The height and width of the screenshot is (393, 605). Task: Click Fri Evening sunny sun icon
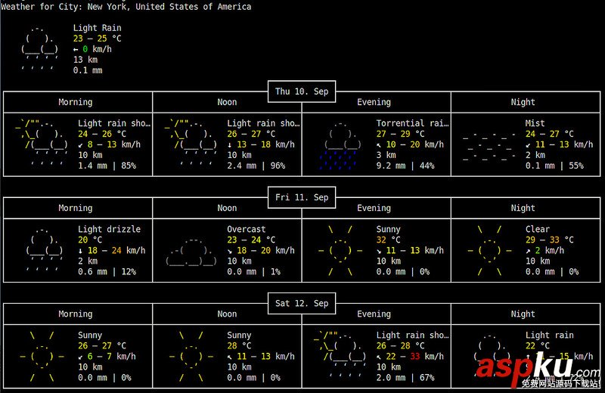[340, 251]
